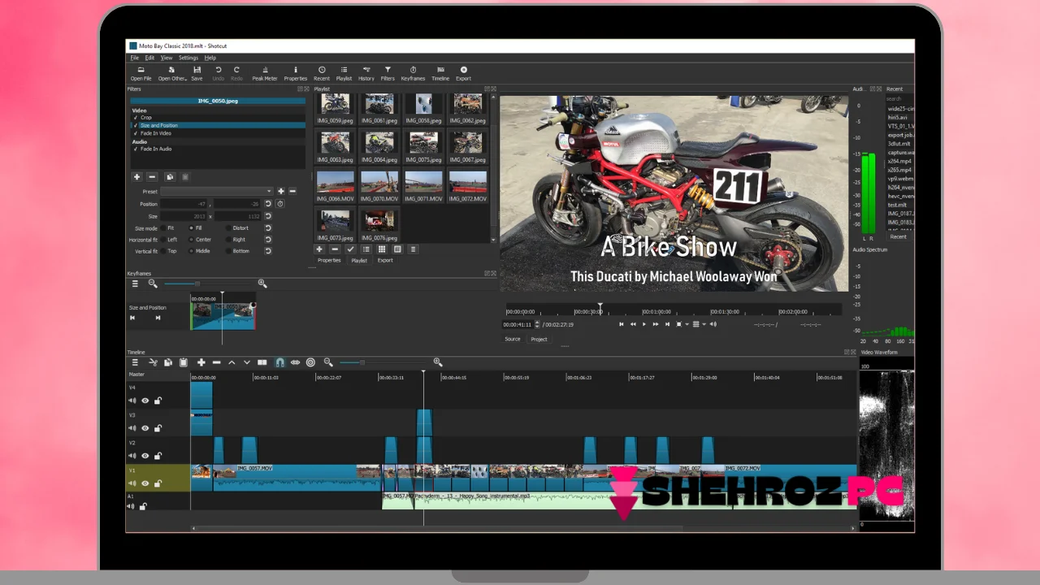This screenshot has width=1040, height=585.
Task: Reset the Position parameter
Action: (x=268, y=204)
